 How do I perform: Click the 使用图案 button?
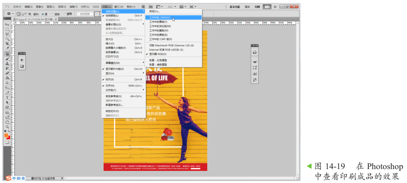(85, 14)
